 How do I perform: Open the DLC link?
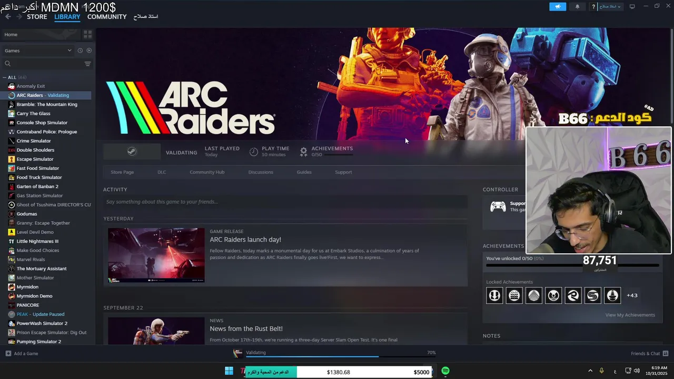162,172
